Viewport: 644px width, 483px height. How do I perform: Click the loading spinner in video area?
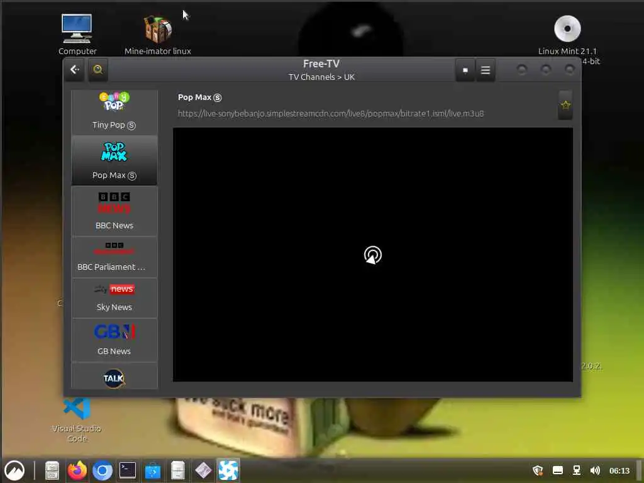pyautogui.click(x=372, y=255)
